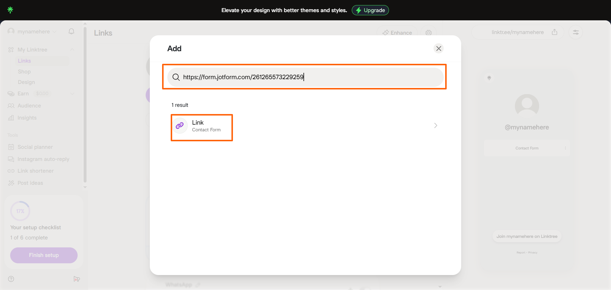Click 'Your setup checklist' text
This screenshot has height=290, width=611.
[x=36, y=227]
